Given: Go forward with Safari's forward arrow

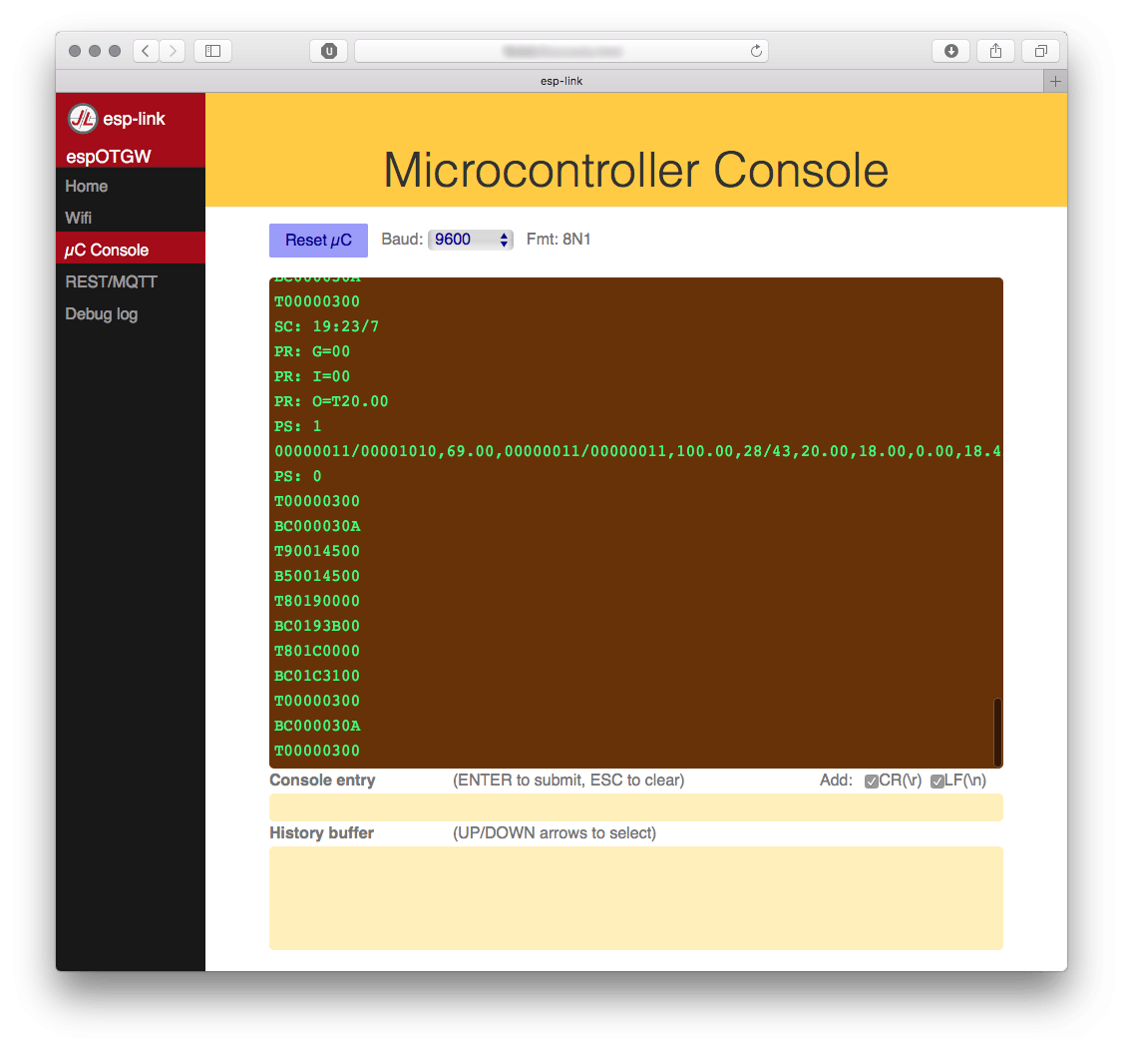Looking at the screenshot, I should click(173, 51).
